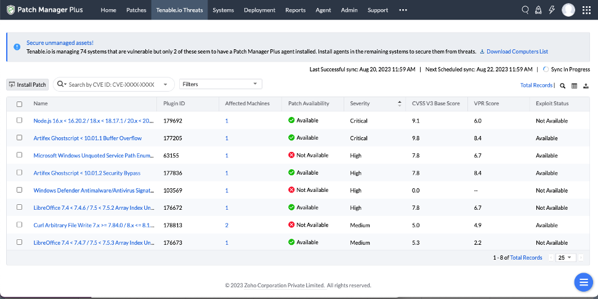The width and height of the screenshot is (598, 299).
Task: Expand the Filters dropdown
Action: point(220,84)
